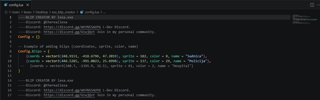Select line number 11 in the gutter

(x=10, y=66)
